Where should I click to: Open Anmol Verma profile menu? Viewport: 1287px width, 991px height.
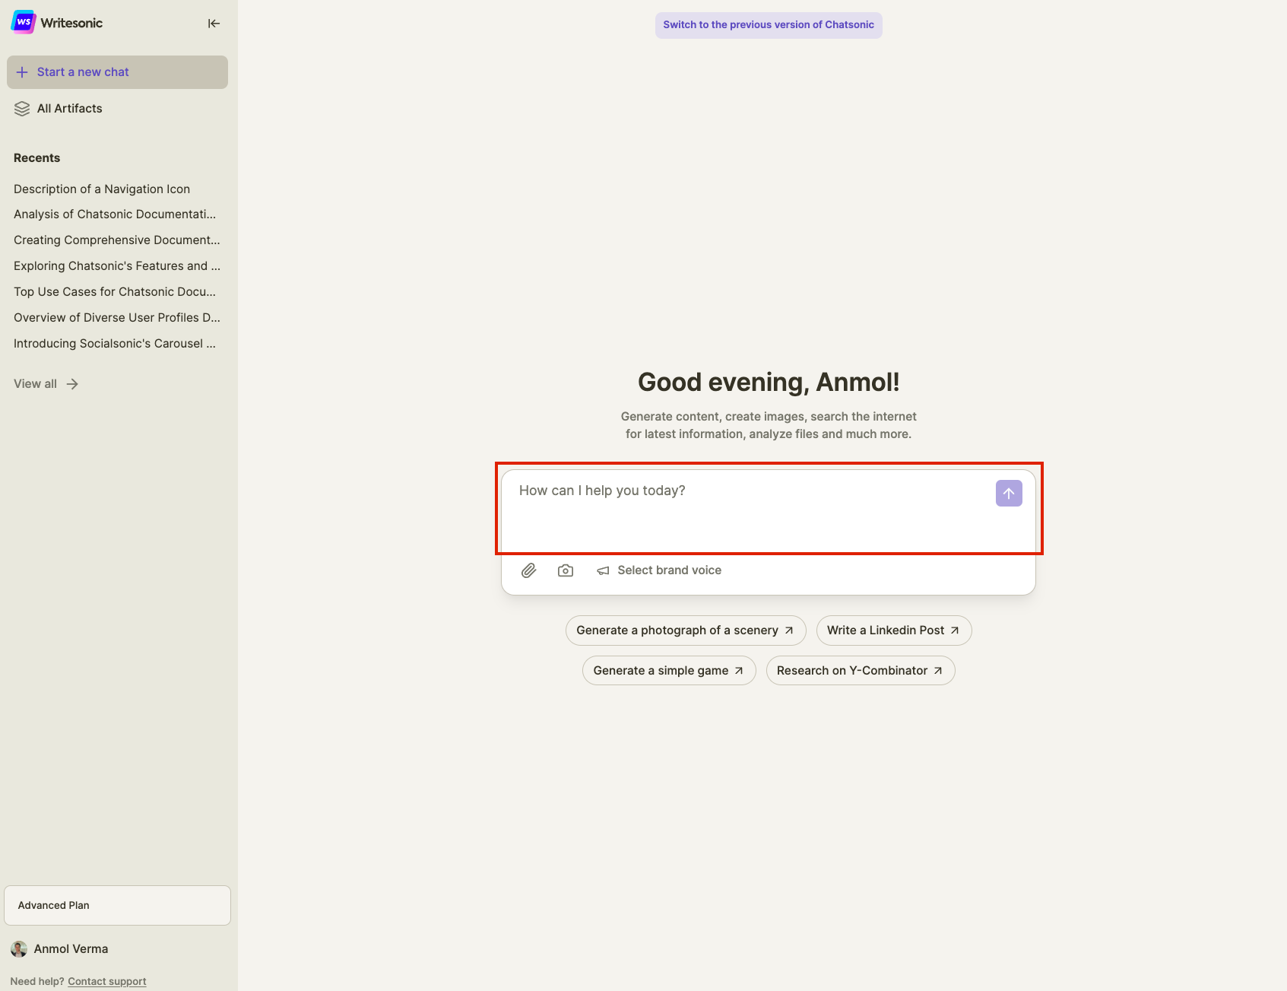click(x=60, y=949)
